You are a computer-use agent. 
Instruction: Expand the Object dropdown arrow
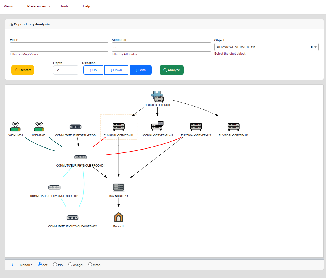(316, 47)
